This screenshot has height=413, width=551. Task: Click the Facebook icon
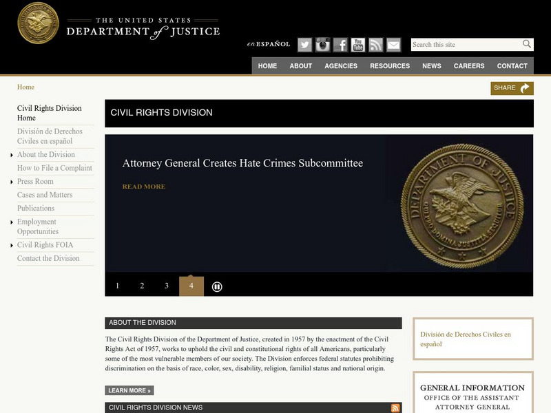[x=340, y=43]
